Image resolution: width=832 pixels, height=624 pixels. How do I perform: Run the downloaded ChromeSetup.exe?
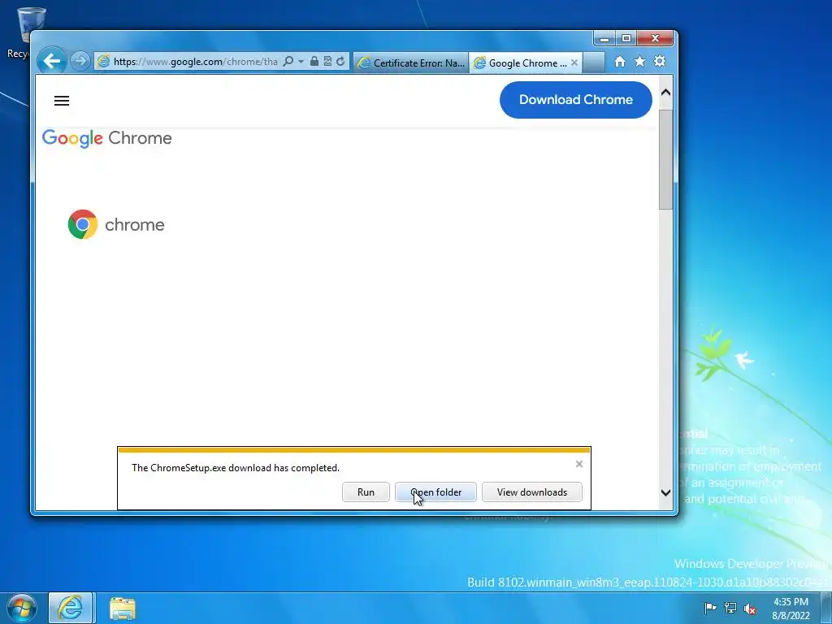366,492
